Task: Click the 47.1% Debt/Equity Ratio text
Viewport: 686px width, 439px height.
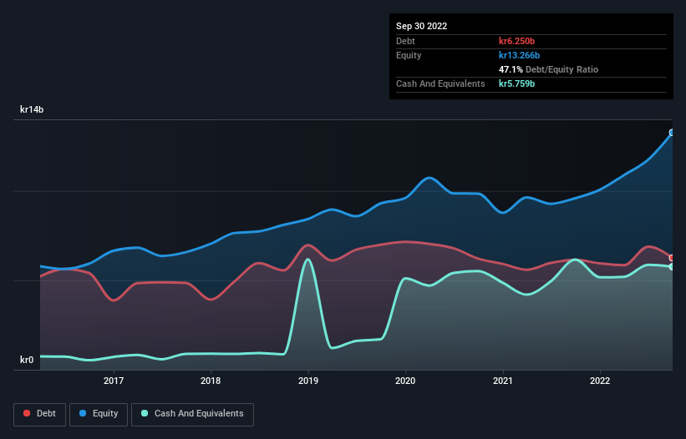Action: [548, 69]
